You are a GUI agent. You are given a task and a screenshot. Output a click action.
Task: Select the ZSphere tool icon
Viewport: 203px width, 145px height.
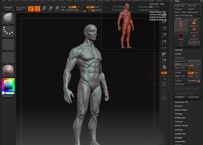(181, 36)
